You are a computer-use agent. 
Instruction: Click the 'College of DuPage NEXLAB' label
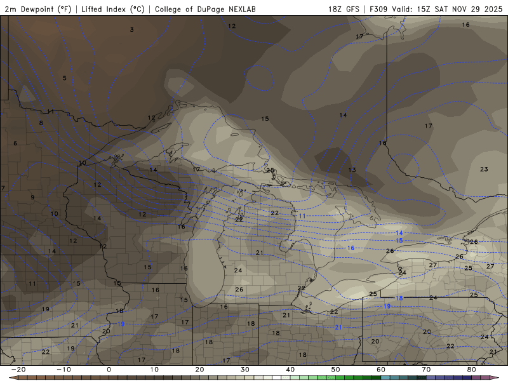point(205,9)
